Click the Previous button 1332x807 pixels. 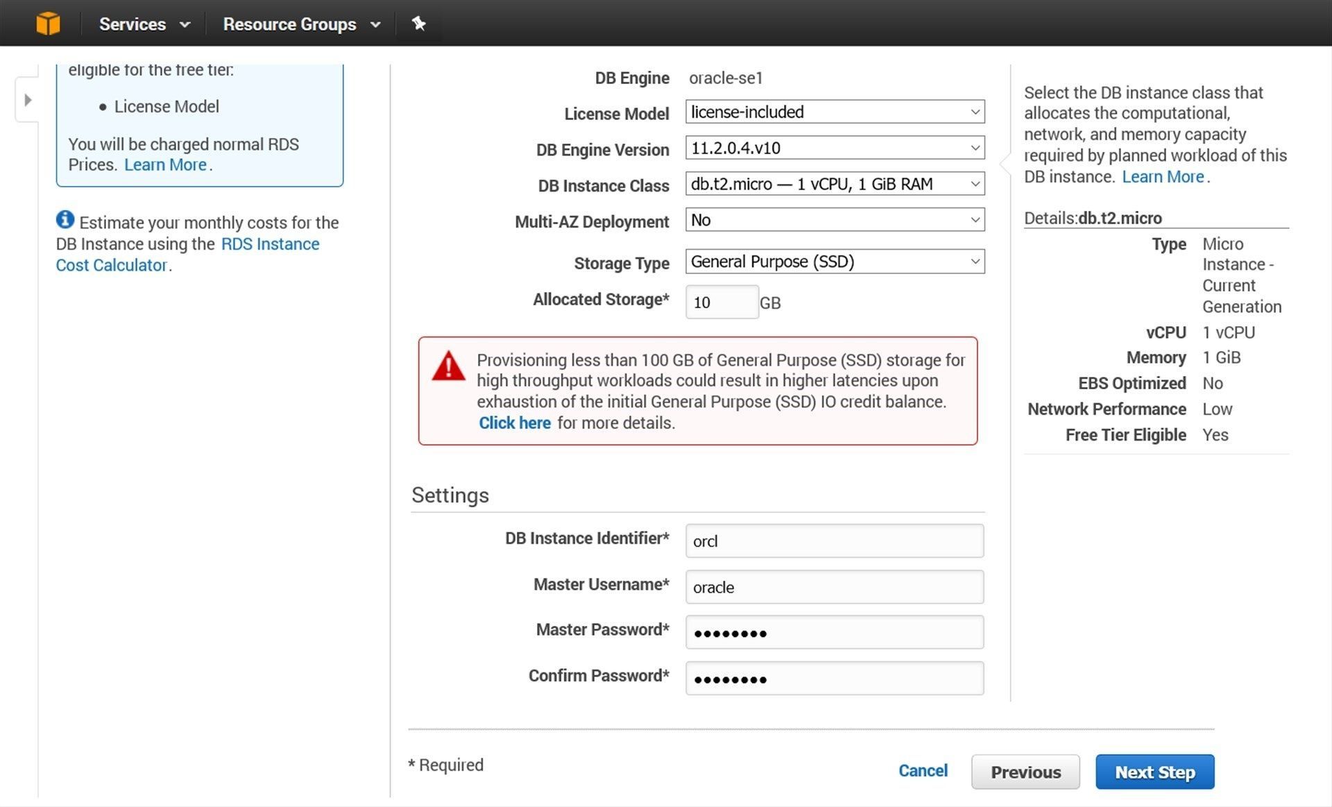click(1025, 772)
